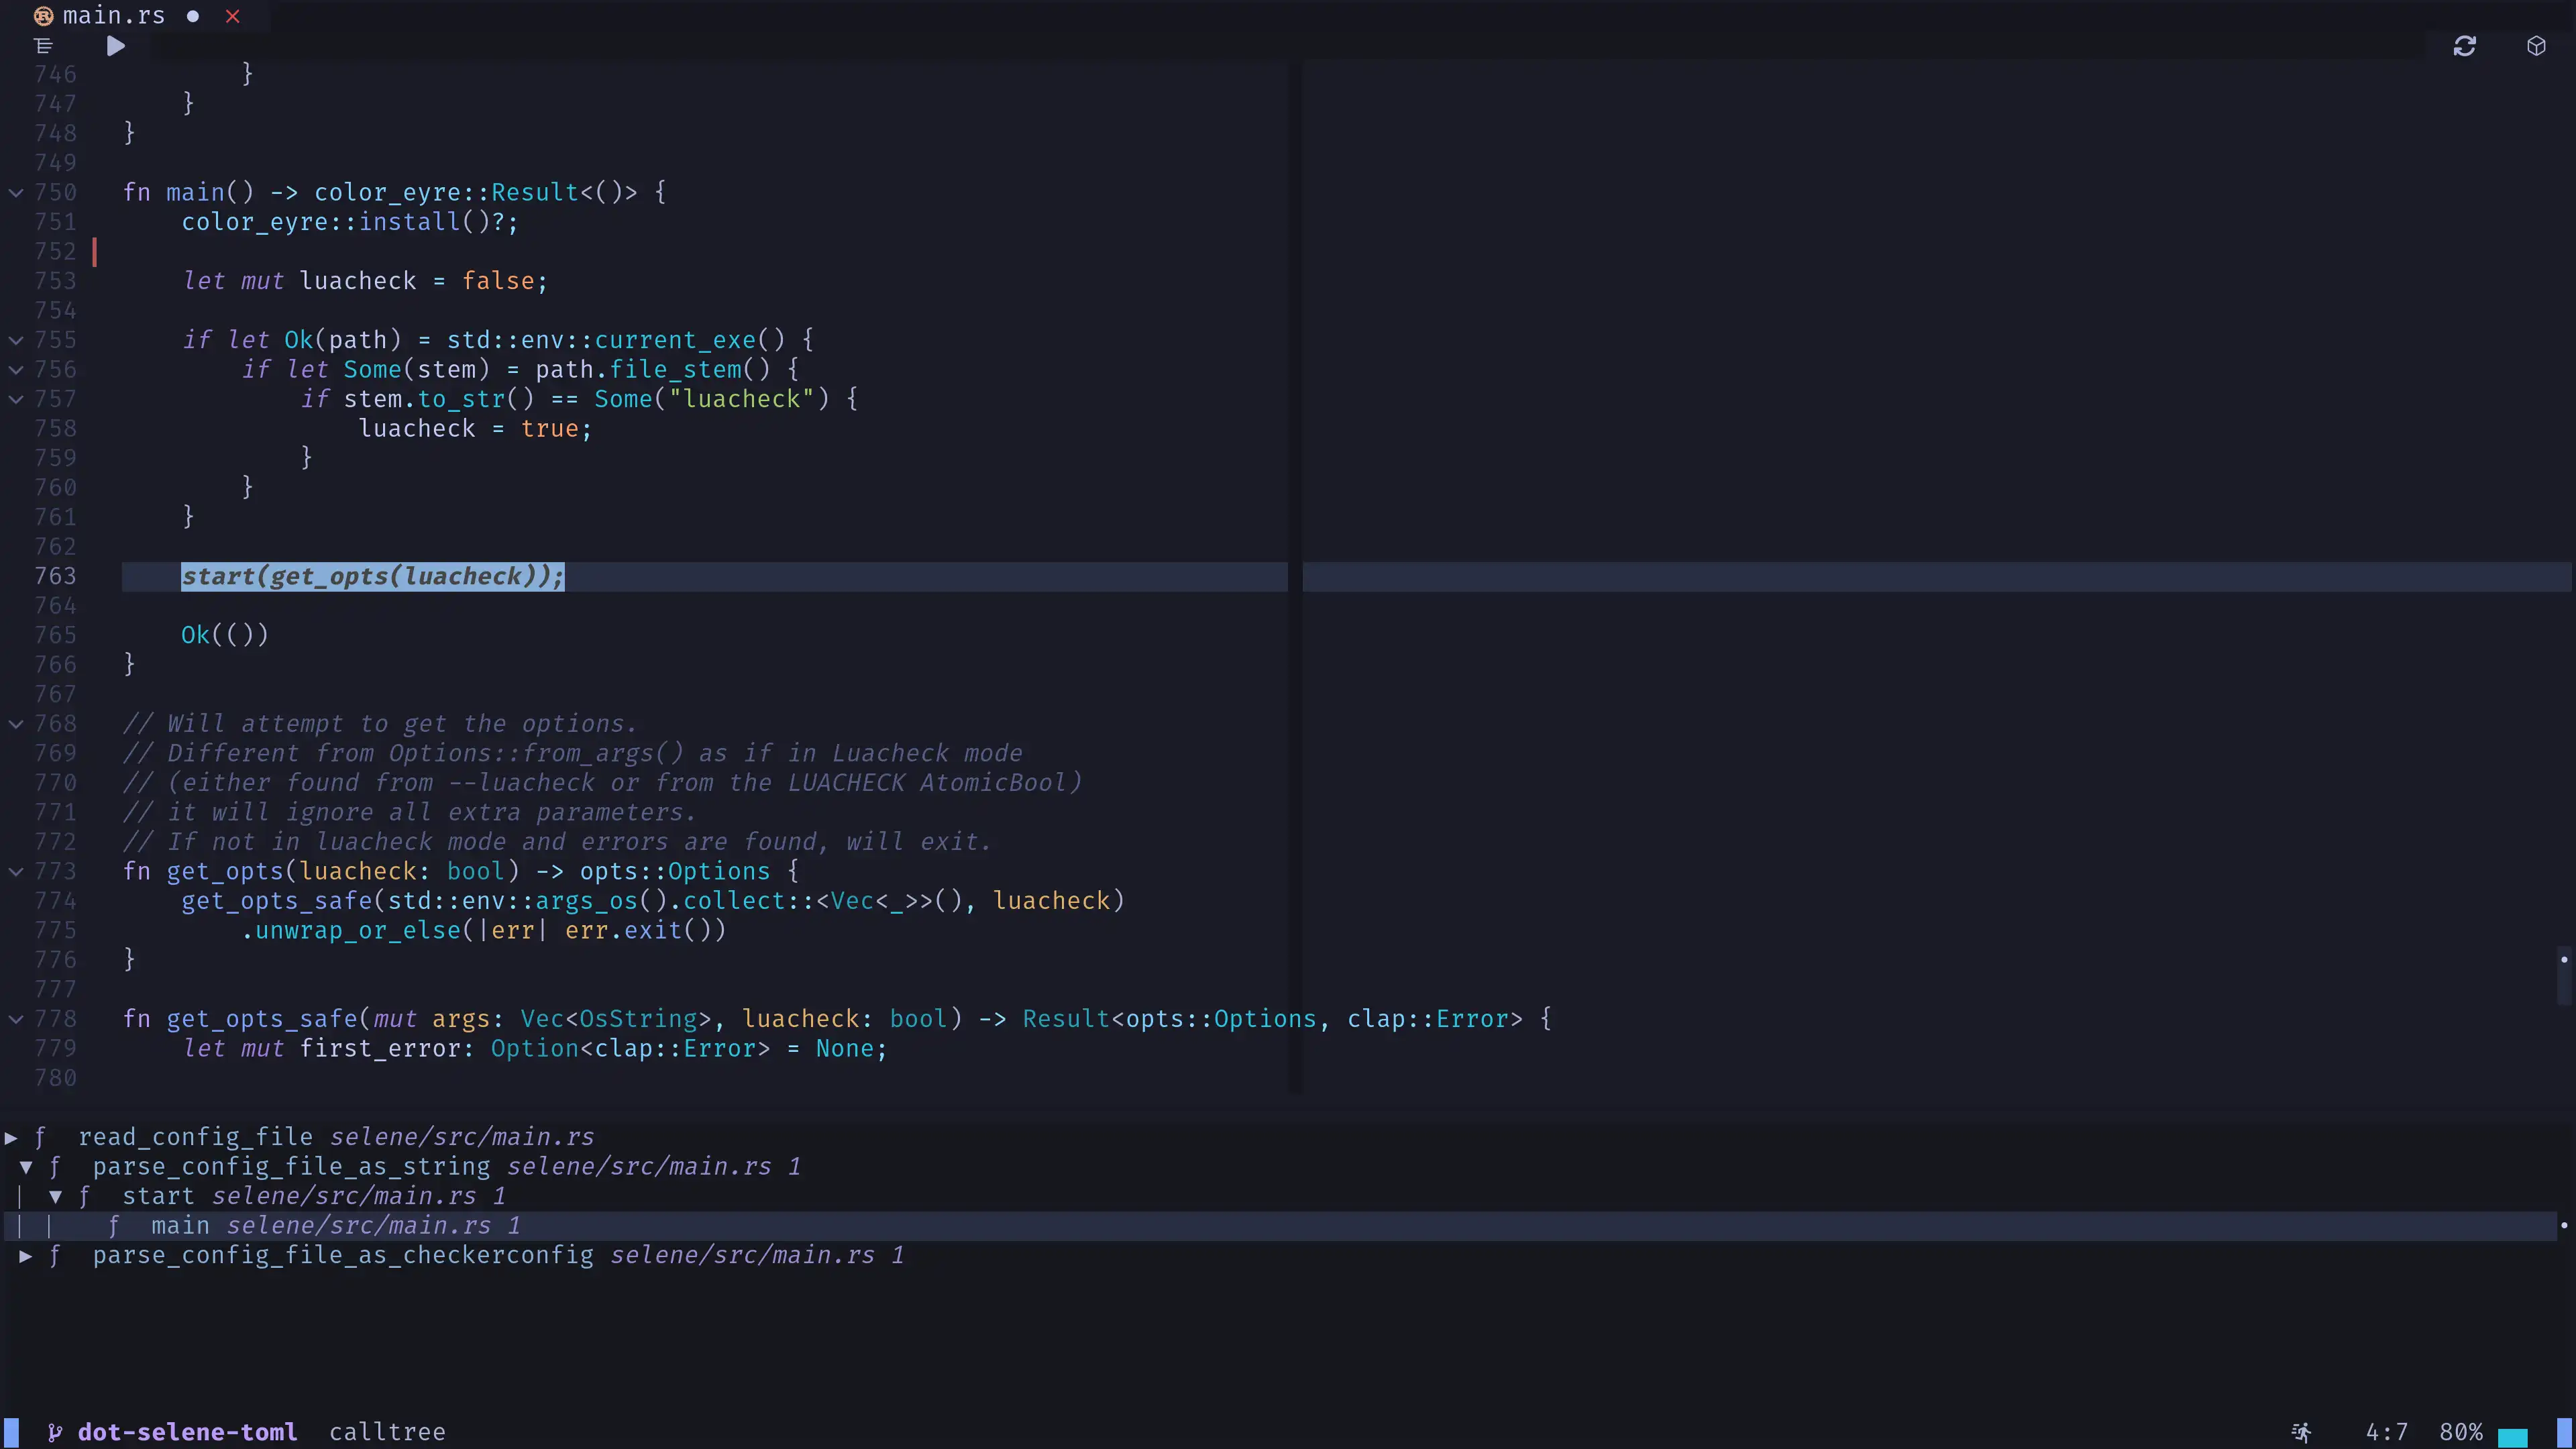2576x1449 pixels.
Task: Click the cyan scroll position block in status line
Action: [2513, 1438]
